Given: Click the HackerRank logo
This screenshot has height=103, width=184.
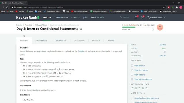Looking at the screenshot, I should click(x=28, y=17).
